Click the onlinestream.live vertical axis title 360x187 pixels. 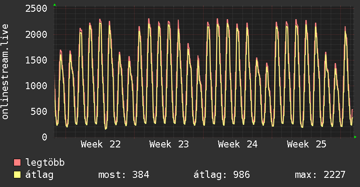tap(5, 72)
